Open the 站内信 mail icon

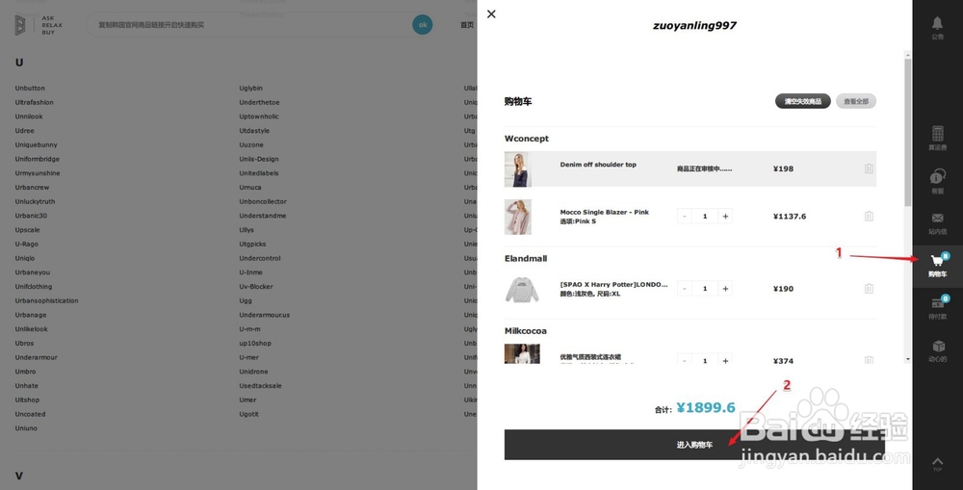click(x=937, y=221)
